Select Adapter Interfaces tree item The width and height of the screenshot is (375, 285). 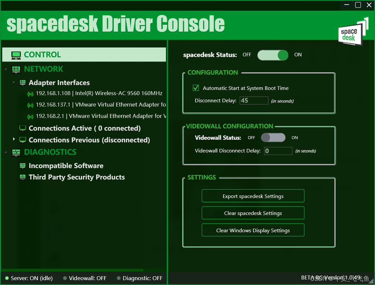click(59, 83)
